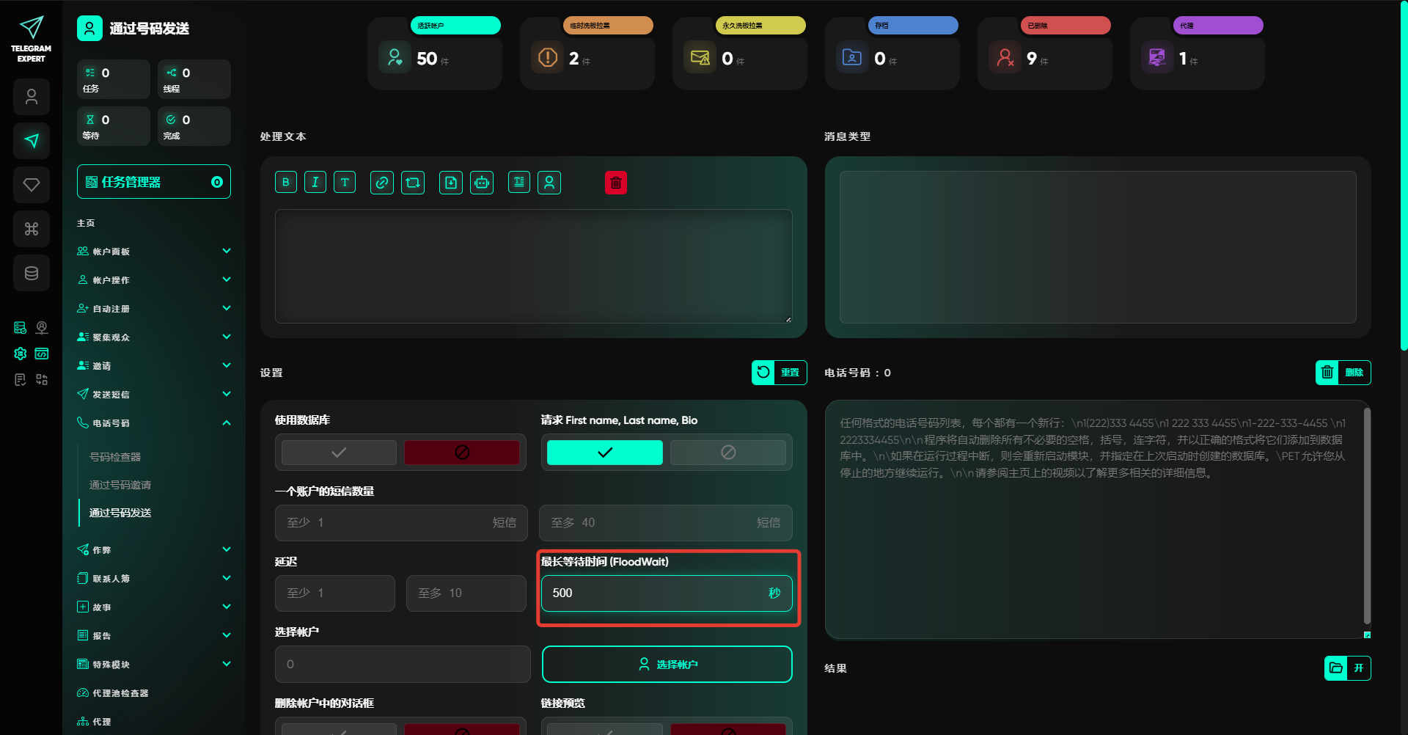Click the red trash icon in text toolbar
This screenshot has height=735, width=1408.
[616, 183]
